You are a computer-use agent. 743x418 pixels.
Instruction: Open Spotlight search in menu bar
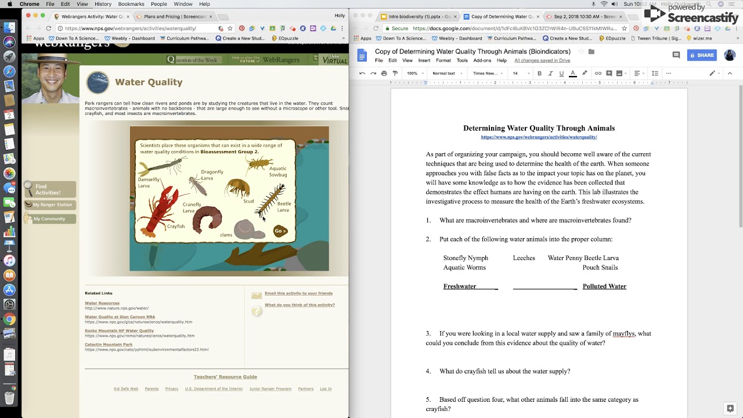coord(710,4)
